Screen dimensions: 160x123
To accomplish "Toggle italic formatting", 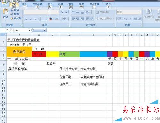I will (31, 19).
